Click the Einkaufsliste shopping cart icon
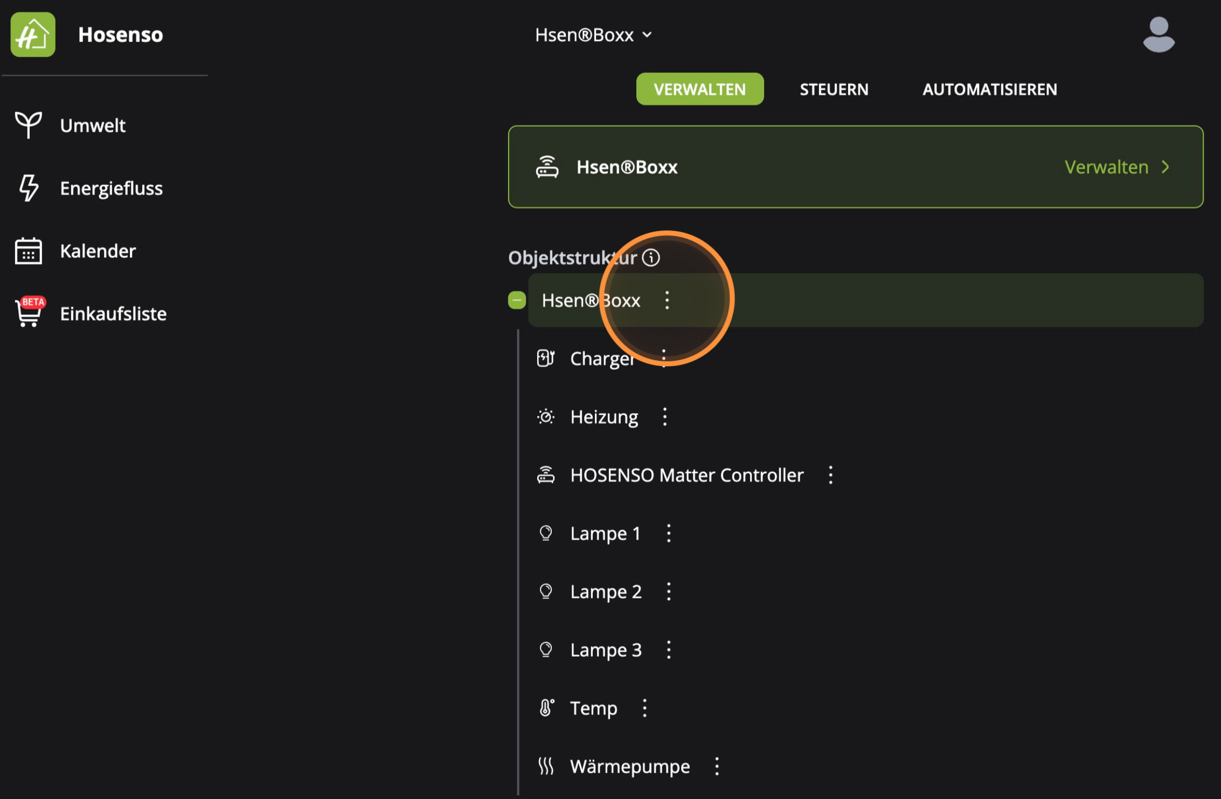Viewport: 1221px width, 799px height. coord(29,313)
